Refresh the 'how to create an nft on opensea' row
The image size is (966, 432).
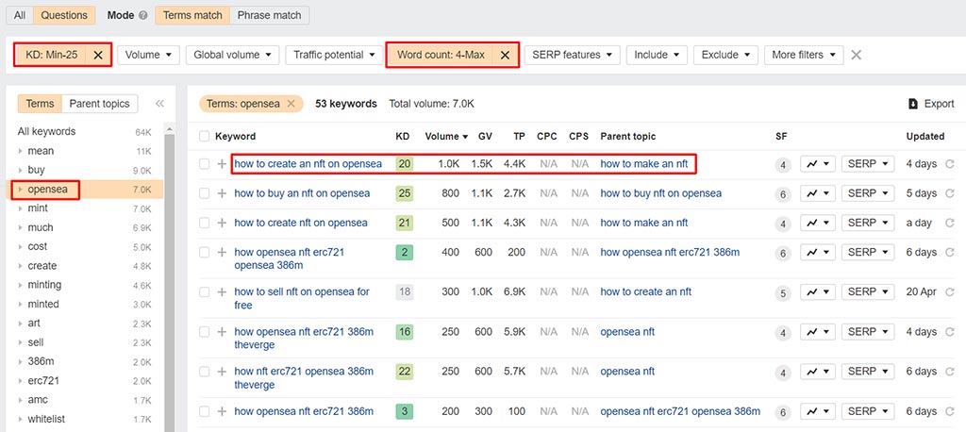click(949, 164)
